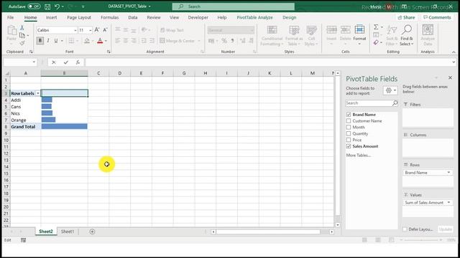Screen dimensions: 460x258
Task: Open Sum of Sales Amount dropdown
Action: coord(448,202)
